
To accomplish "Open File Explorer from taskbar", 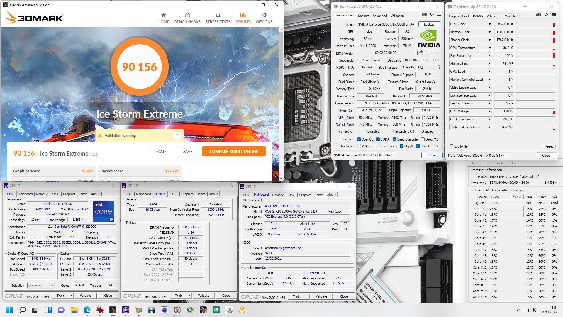I will tap(74, 310).
